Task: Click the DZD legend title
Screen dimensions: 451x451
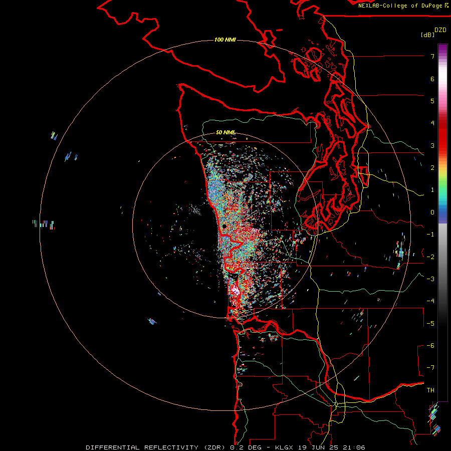Action: point(440,30)
